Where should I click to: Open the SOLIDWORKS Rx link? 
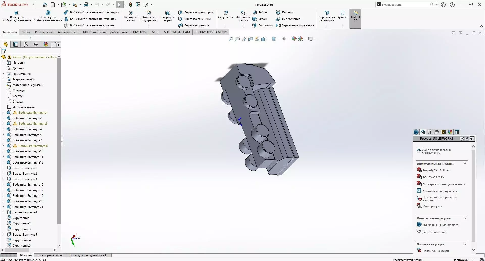point(433,177)
